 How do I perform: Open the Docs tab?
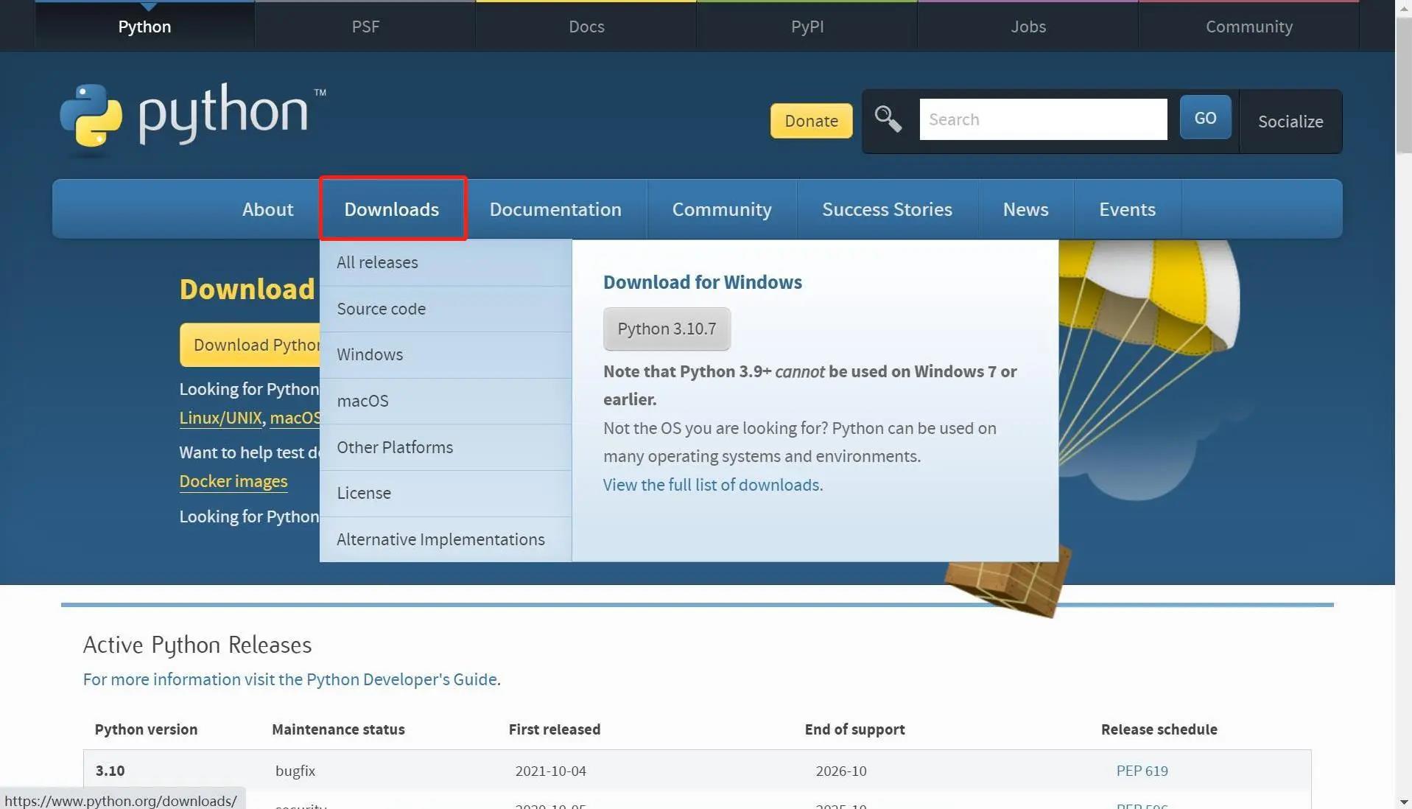(586, 27)
